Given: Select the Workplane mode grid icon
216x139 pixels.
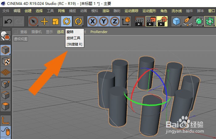Looking at the screenshot, I should [x=6, y=72].
